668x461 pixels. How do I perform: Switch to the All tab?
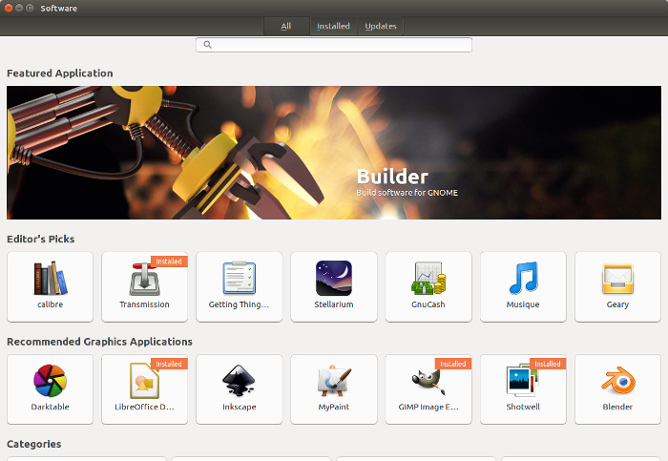(286, 26)
